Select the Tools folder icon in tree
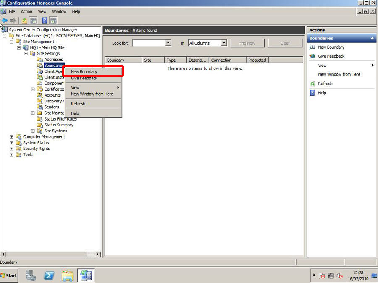 [18, 155]
